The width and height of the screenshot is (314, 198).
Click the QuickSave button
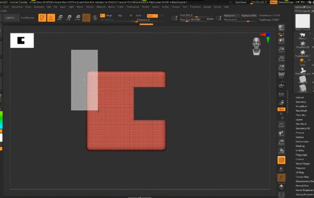(x=241, y=2)
